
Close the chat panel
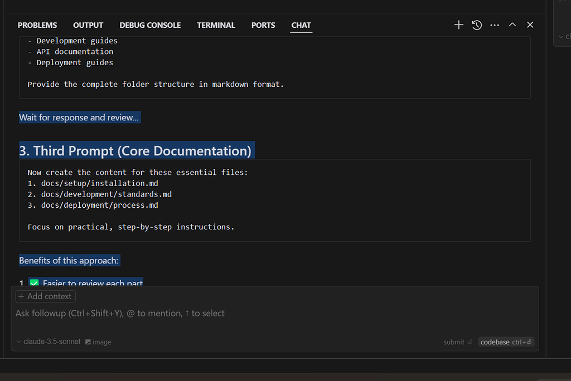530,25
